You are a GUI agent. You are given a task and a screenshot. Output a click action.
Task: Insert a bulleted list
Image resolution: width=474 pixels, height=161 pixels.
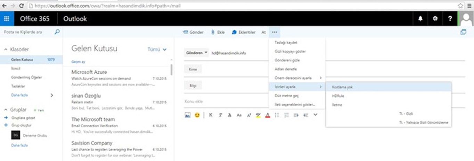click(x=277, y=115)
